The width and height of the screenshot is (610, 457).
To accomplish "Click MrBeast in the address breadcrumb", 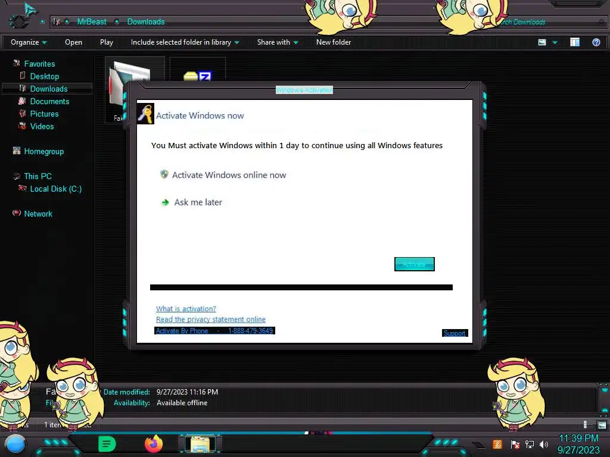I will [91, 22].
